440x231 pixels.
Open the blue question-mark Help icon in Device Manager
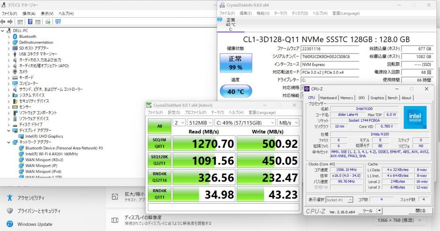pyautogui.click(x=30, y=22)
